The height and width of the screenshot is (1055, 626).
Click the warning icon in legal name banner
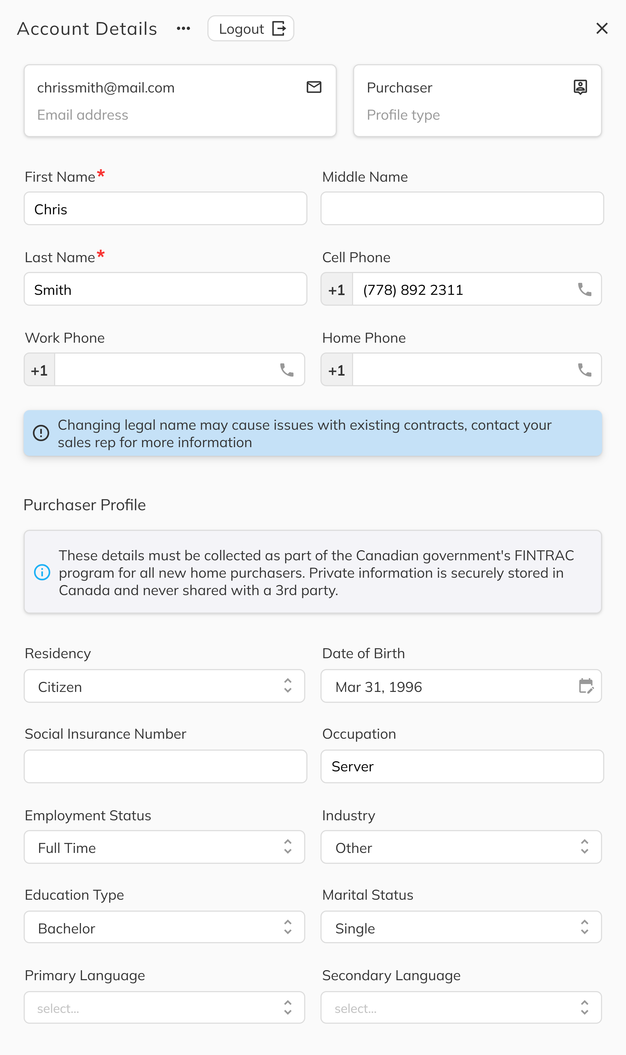[x=41, y=433]
